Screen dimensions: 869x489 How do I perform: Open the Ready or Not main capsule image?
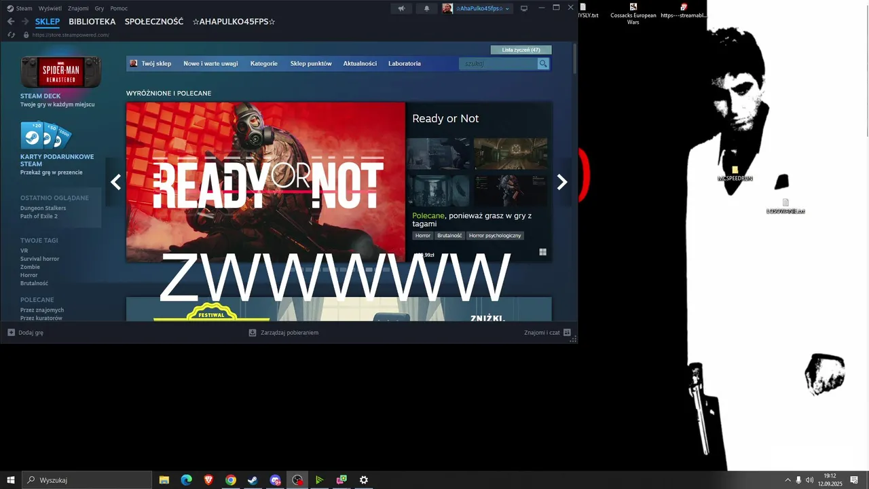coord(265,181)
